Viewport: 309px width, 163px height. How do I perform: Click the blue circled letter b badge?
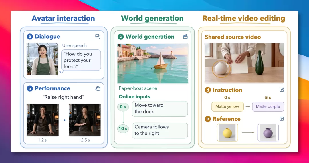pos(30,89)
